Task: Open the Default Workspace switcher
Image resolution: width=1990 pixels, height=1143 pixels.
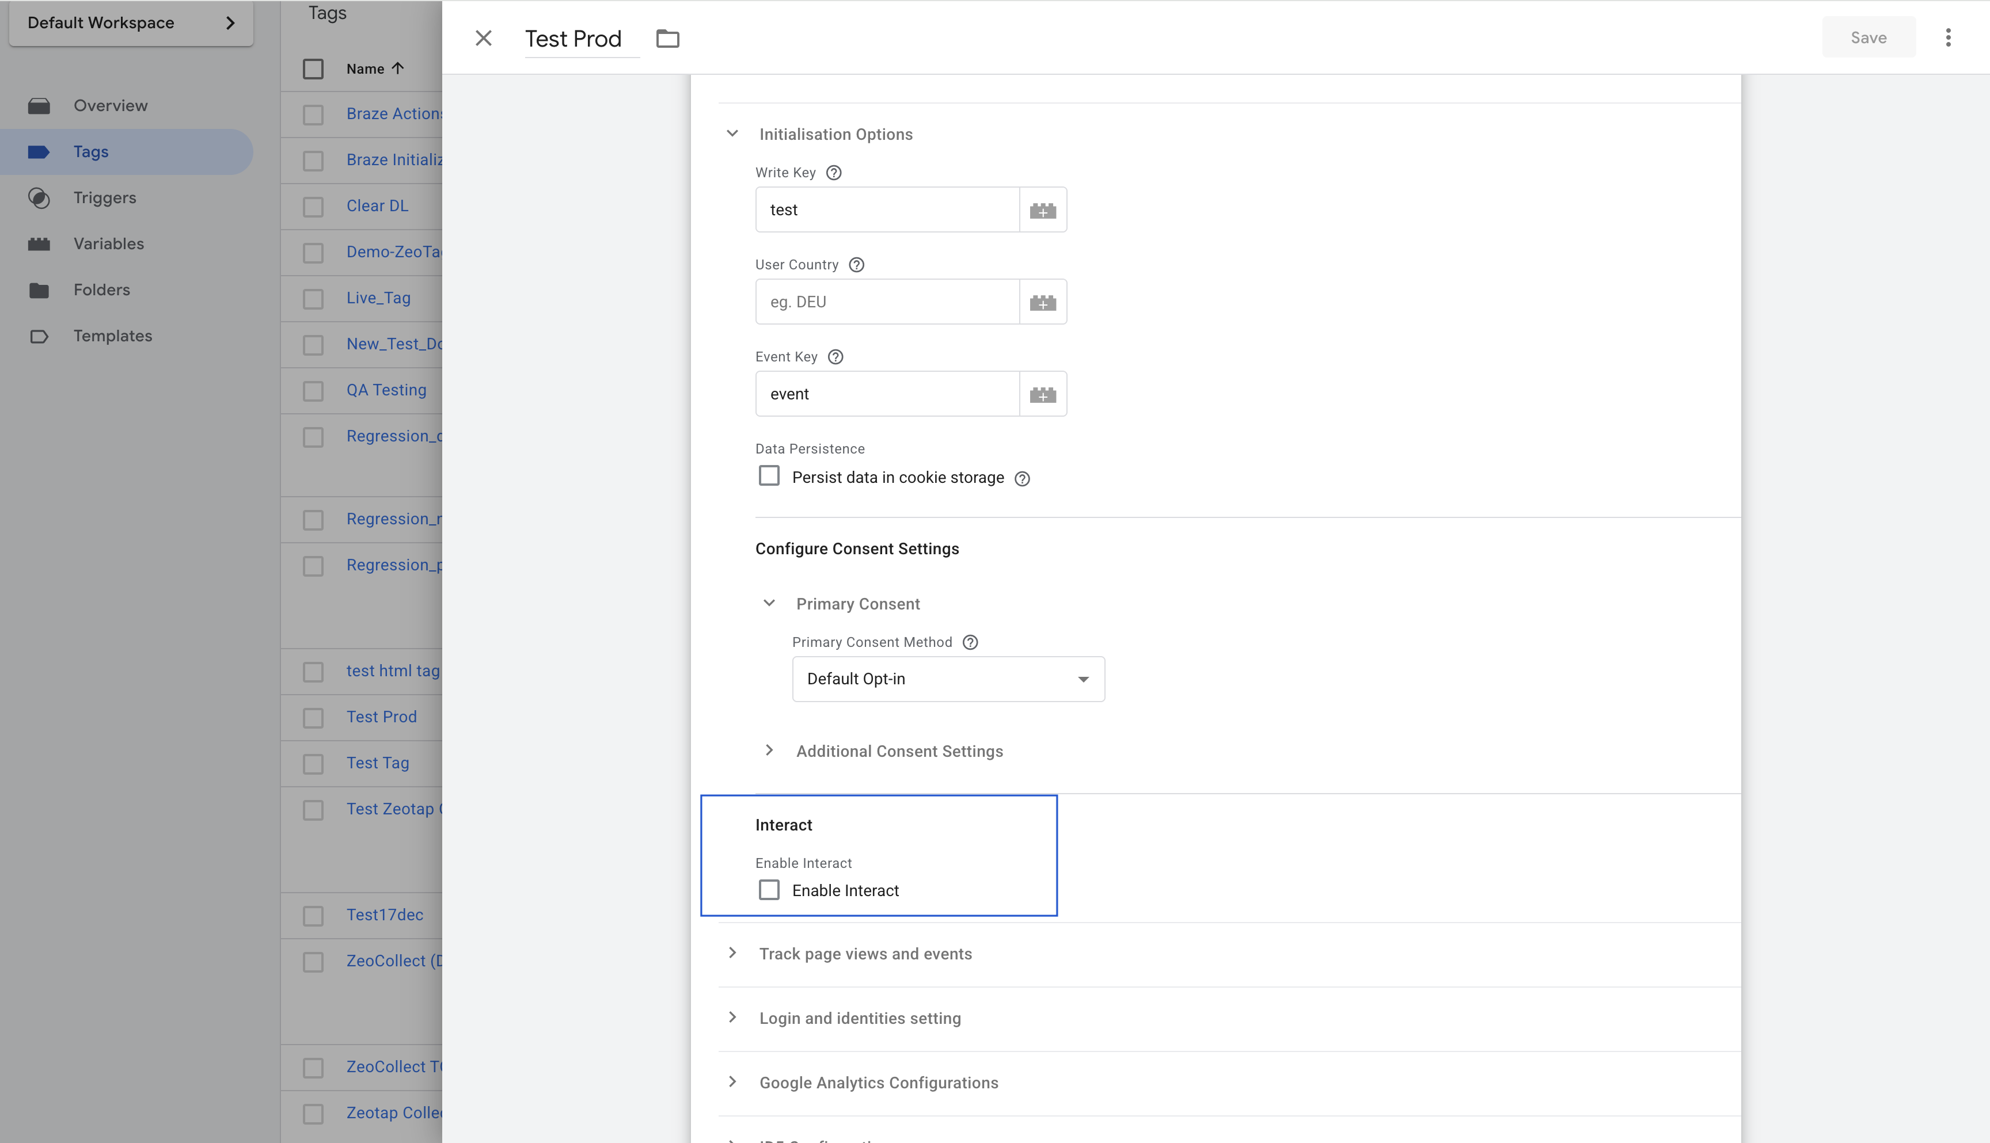Action: click(x=130, y=23)
